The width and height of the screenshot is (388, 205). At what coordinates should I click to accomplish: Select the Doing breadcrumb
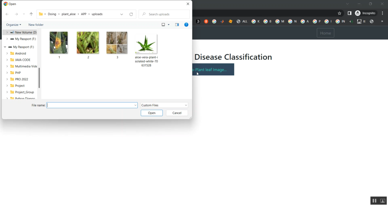point(52,14)
